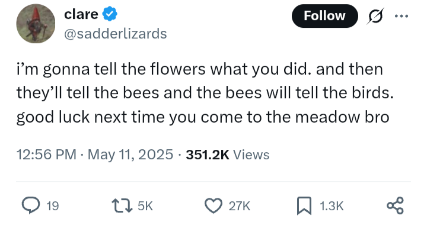
Task: Follow the clare account
Action: (324, 16)
